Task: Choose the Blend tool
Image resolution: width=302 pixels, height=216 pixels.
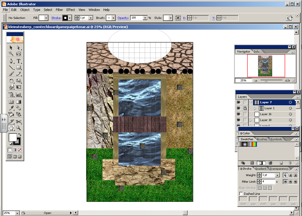Action: tap(19, 108)
